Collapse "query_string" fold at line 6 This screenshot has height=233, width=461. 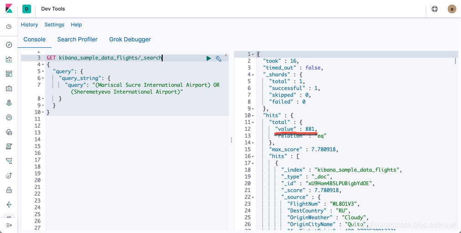[43, 78]
